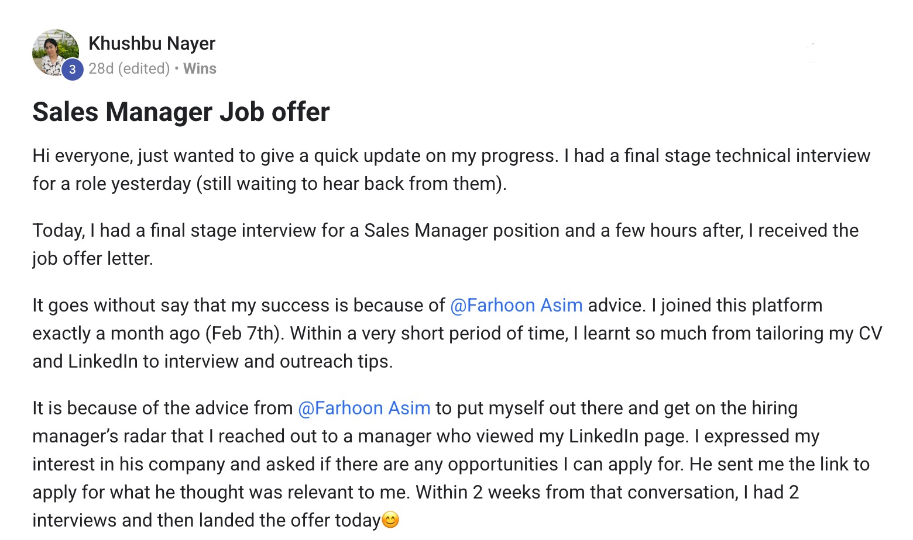Open the Wins category link

point(200,68)
